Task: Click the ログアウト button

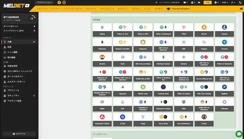Action: [19, 134]
